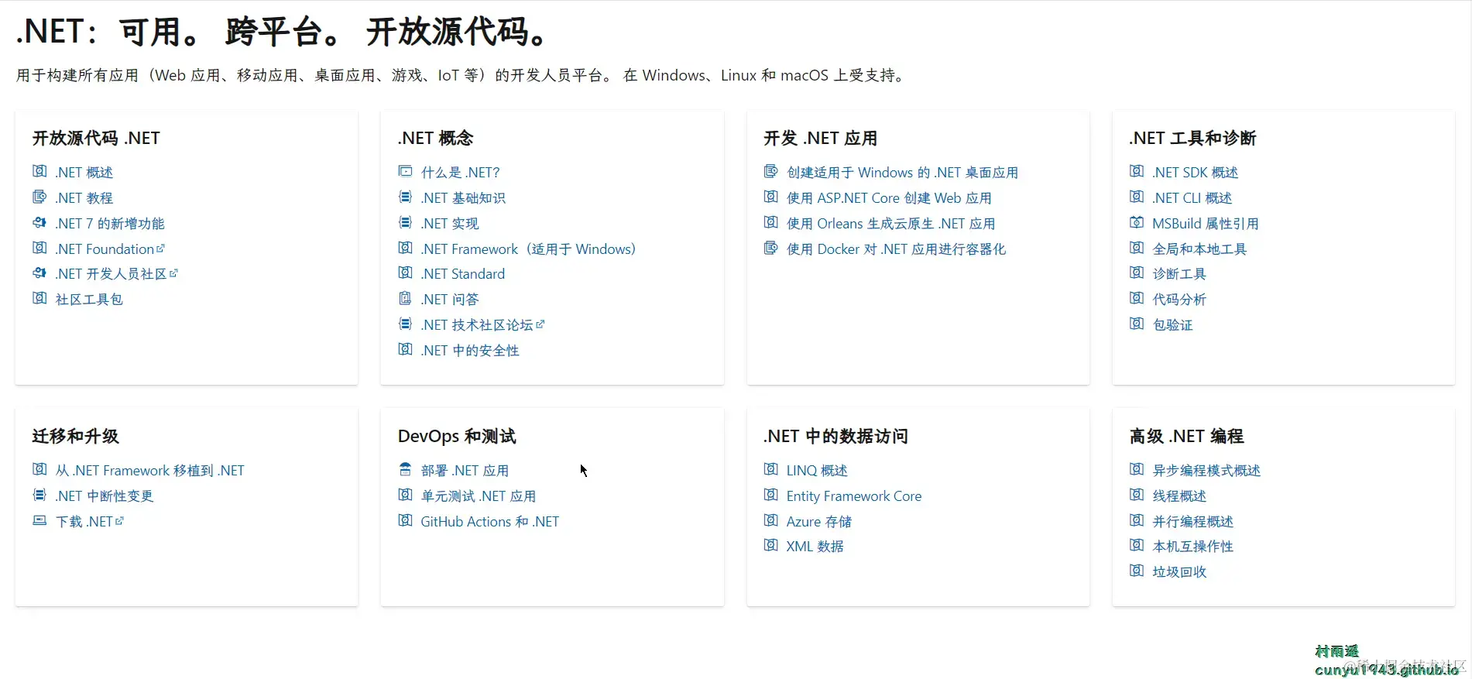Click the icon beside GitHub Actions 和 .NET
The height and width of the screenshot is (679, 1472).
click(405, 520)
